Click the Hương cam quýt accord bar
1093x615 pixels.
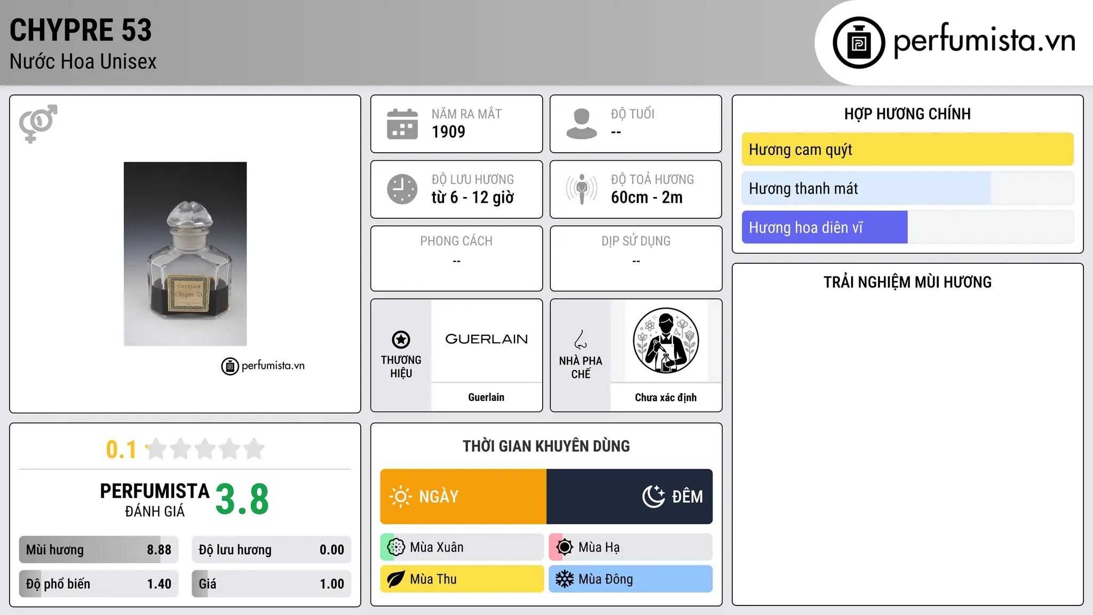tap(908, 149)
